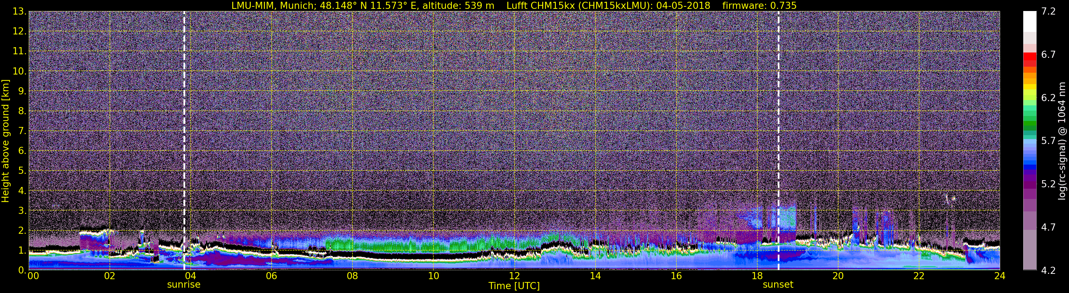Click the '04' time tick label
The image size is (1069, 293).
pyautogui.click(x=190, y=276)
